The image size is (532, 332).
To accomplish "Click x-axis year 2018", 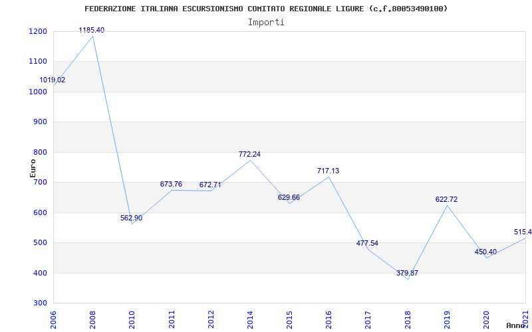I will [408, 320].
